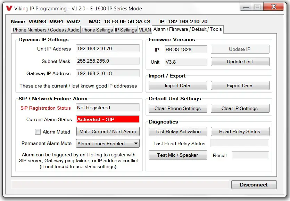
Task: Click the last known good IP addresses note
Action: pyautogui.click(x=78, y=86)
